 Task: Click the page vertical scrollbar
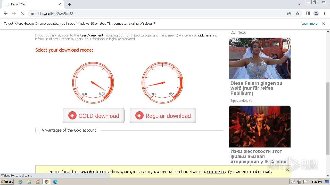[328, 119]
